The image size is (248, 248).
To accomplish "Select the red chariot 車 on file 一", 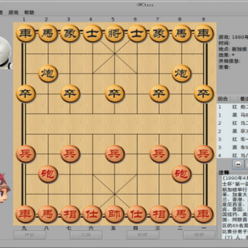I will click(204, 214).
